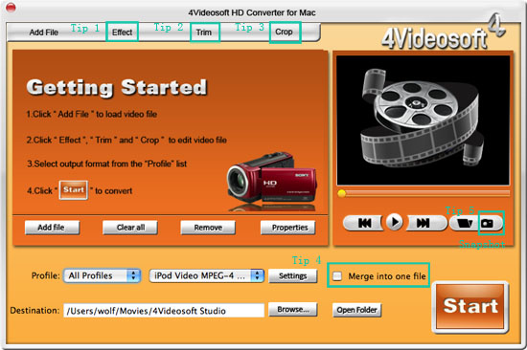Open the Effect toolbar tab
Image resolution: width=527 pixels, height=350 pixels.
(122, 33)
